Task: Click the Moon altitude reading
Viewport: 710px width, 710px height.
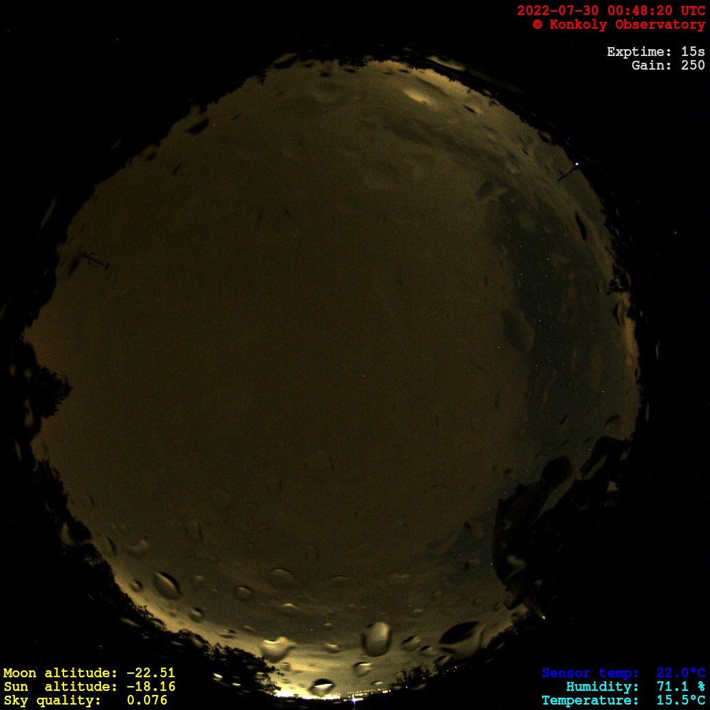Action: tap(89, 673)
